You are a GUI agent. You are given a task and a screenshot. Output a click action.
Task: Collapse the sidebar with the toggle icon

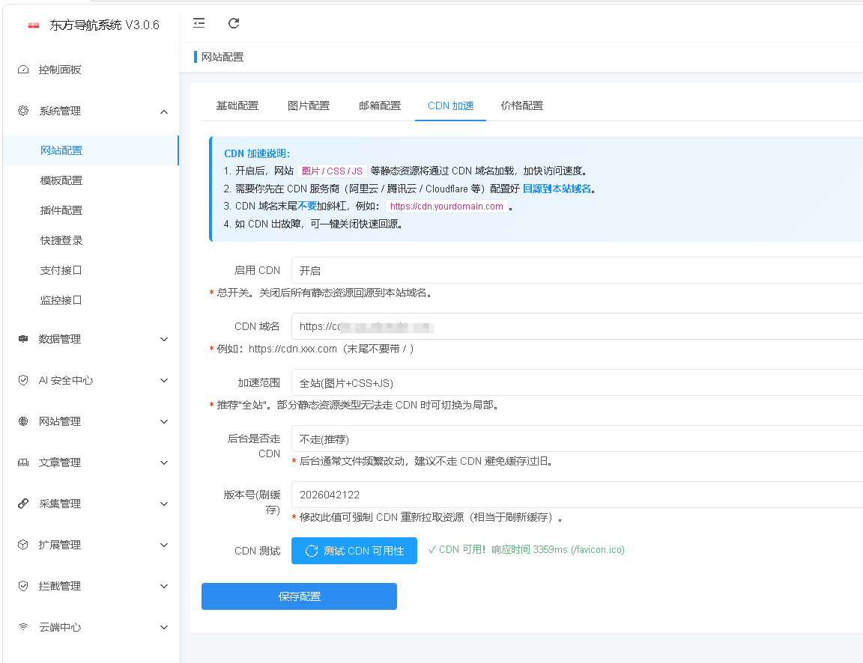pyautogui.click(x=199, y=23)
